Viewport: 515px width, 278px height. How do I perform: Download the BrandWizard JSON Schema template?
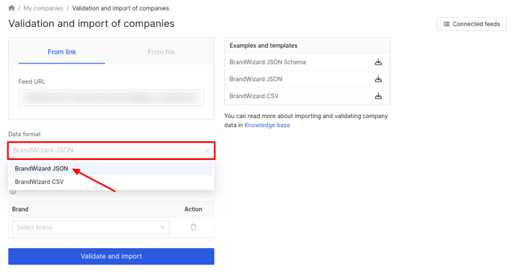point(378,62)
